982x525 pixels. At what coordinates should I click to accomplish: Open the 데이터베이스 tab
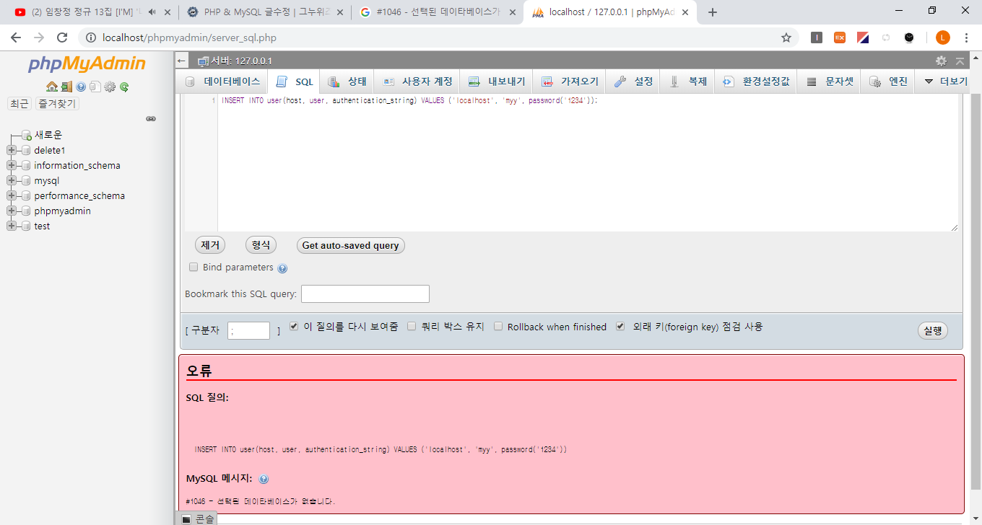click(x=222, y=81)
